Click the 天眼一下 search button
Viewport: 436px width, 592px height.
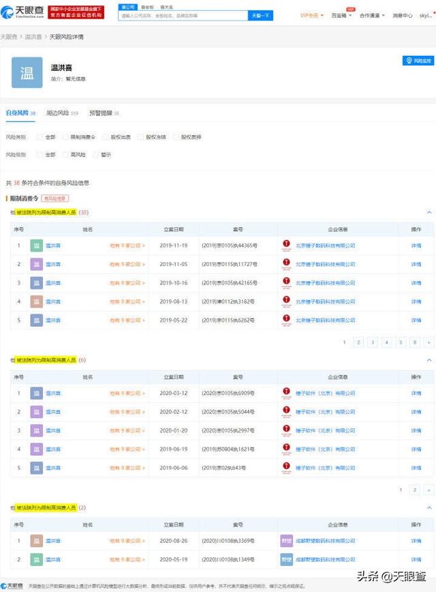[x=260, y=16]
